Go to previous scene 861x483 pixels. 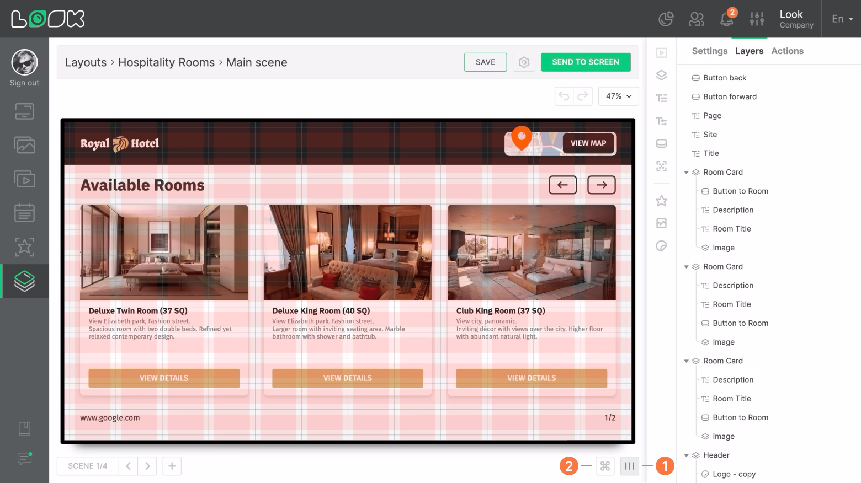tap(128, 466)
